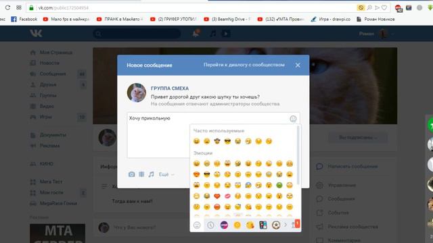Bookmark page with the heart icon in address bar

pyautogui.click(x=384, y=7)
